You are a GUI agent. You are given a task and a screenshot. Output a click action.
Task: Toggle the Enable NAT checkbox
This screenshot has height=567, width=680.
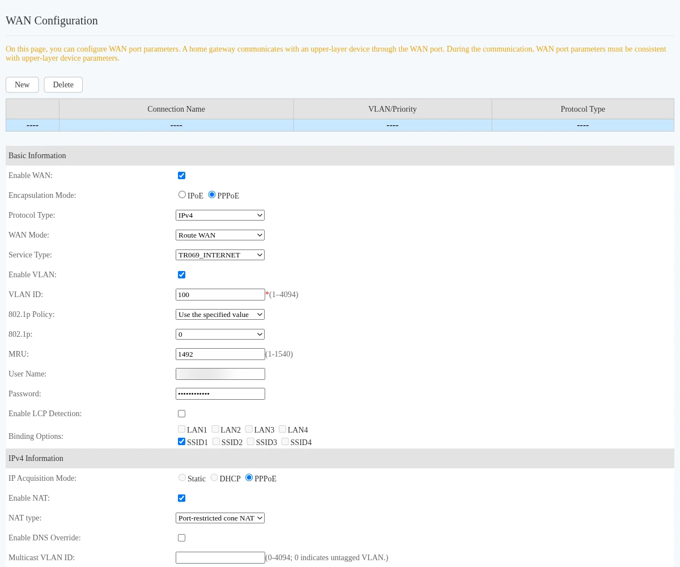[x=181, y=498]
